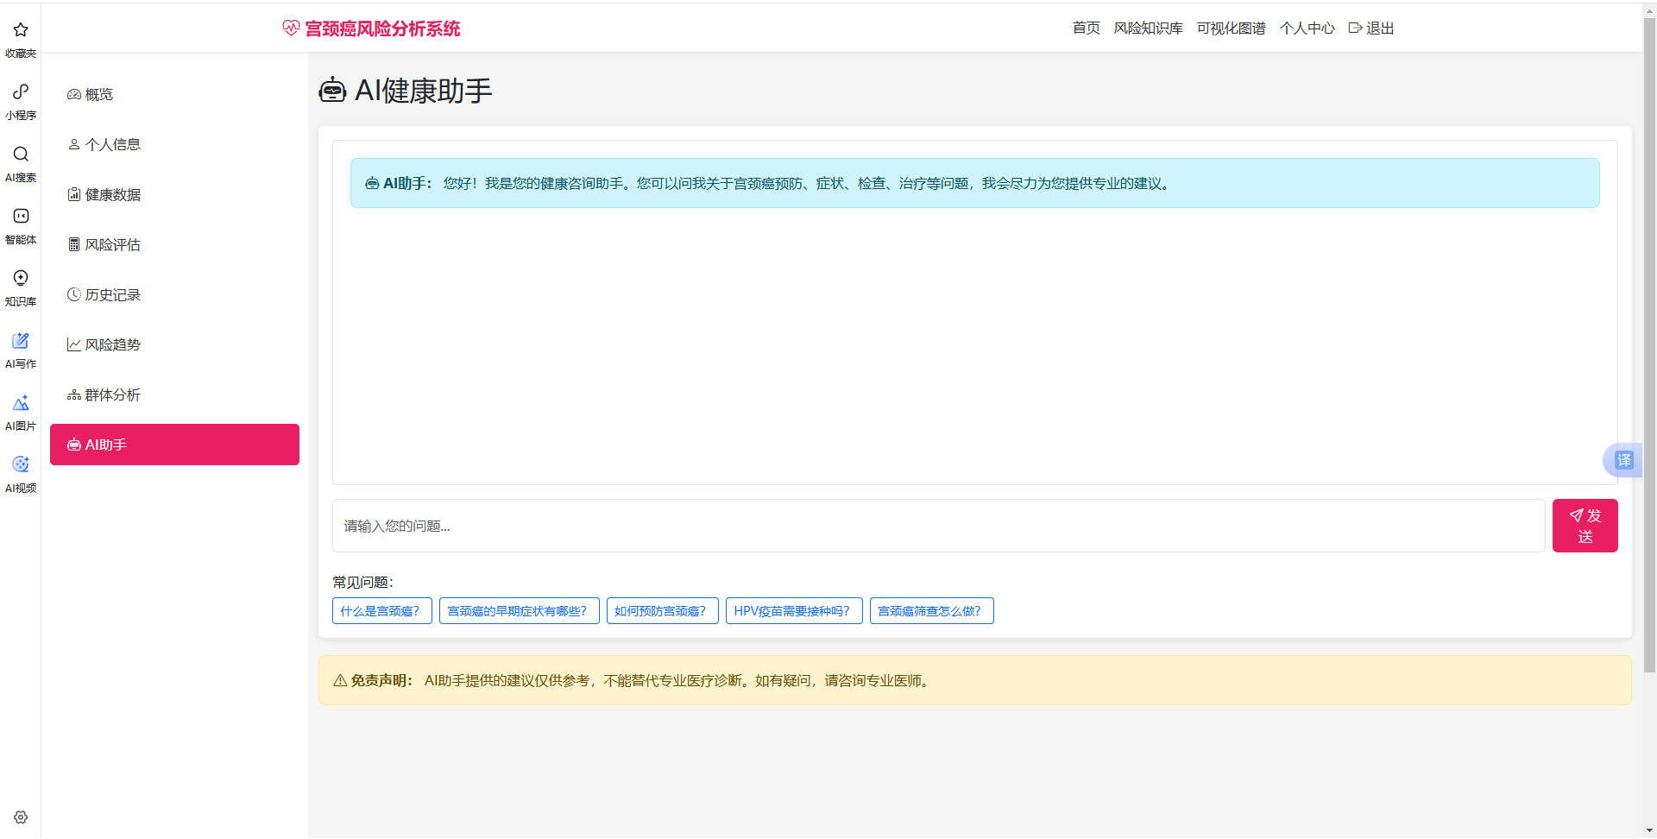Open the 收藏夹 panel icon
This screenshot has width=1657, height=839.
point(21,38)
